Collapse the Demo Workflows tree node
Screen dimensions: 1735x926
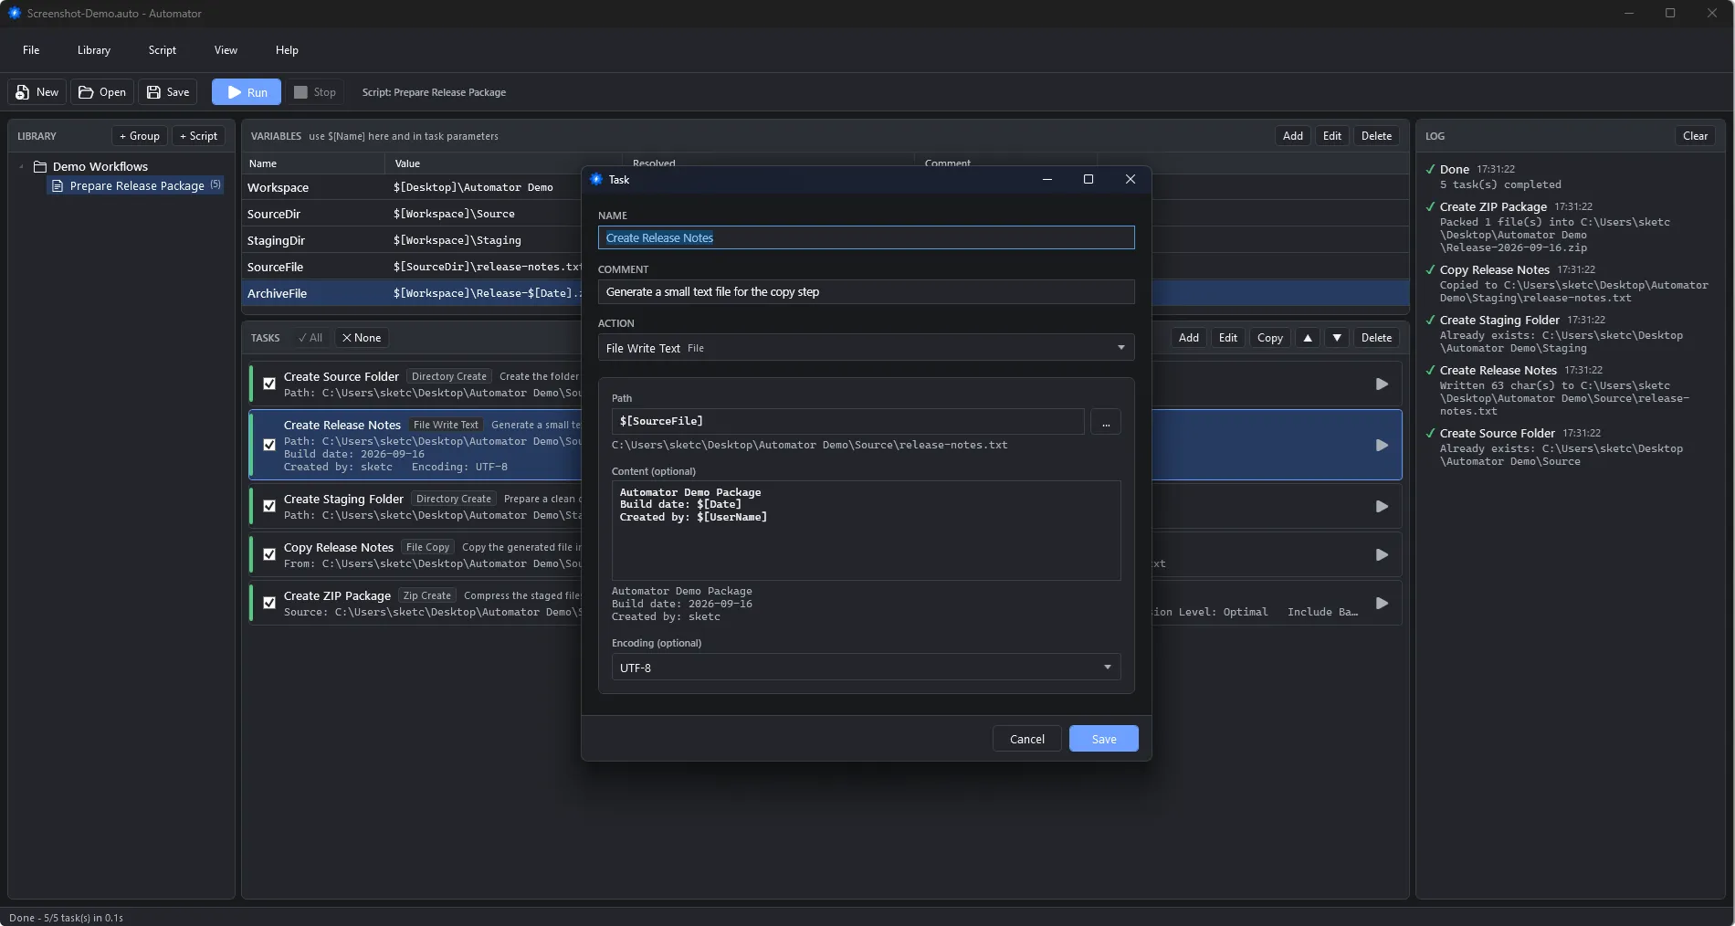(21, 166)
